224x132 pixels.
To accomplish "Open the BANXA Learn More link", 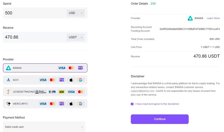I will click(x=213, y=18).
